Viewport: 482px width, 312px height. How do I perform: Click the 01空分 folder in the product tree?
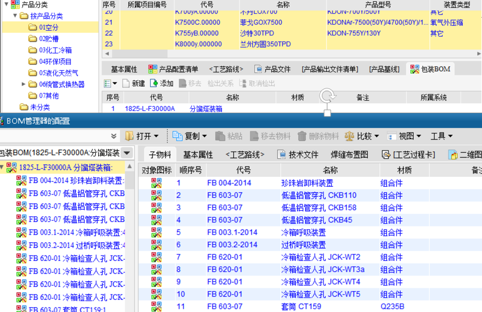pyautogui.click(x=48, y=27)
